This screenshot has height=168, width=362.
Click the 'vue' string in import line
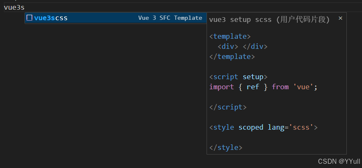(303, 87)
